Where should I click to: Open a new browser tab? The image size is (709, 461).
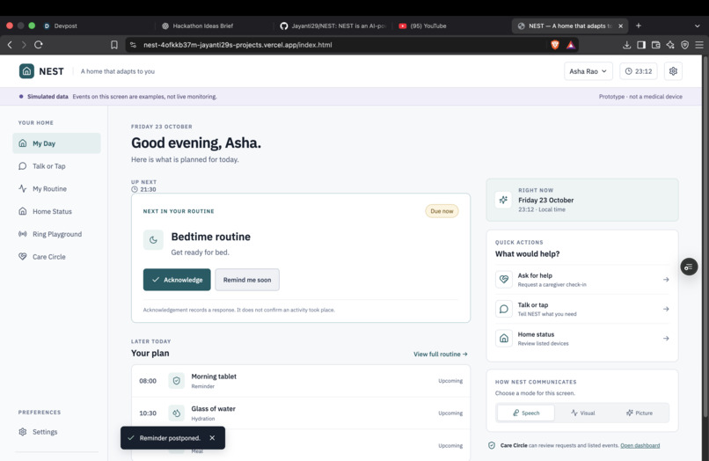(x=639, y=26)
